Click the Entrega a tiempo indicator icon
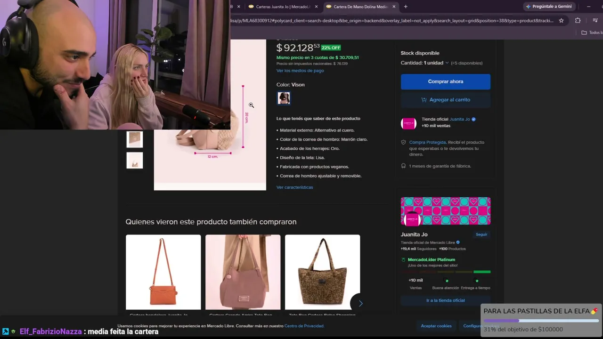The image size is (603, 339). click(x=477, y=281)
